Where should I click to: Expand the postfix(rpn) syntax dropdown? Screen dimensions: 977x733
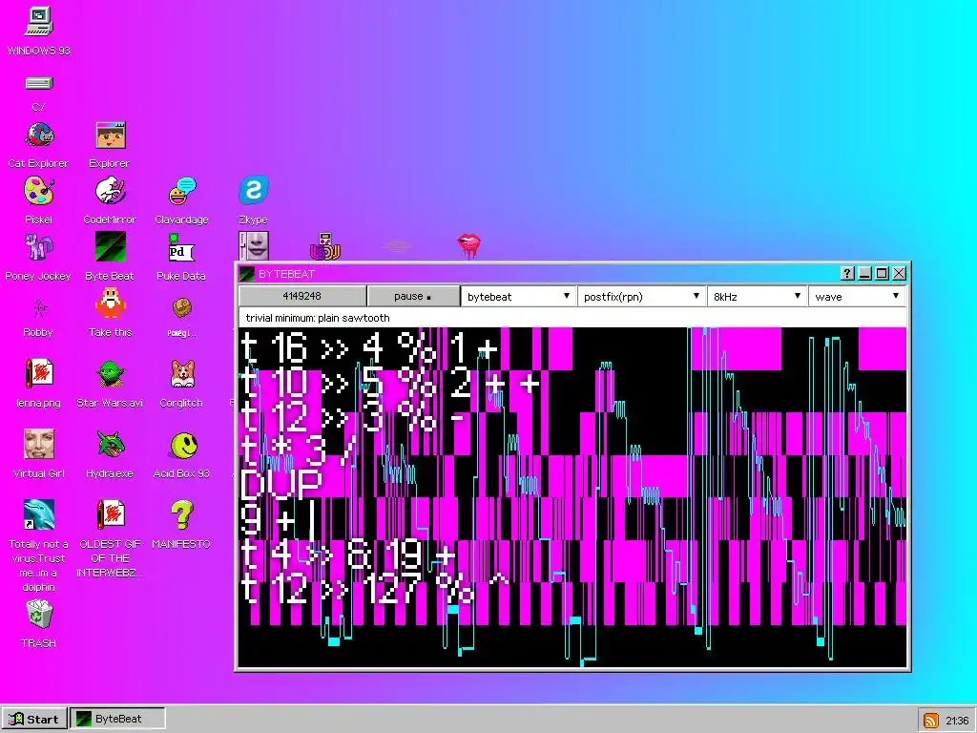[641, 297]
